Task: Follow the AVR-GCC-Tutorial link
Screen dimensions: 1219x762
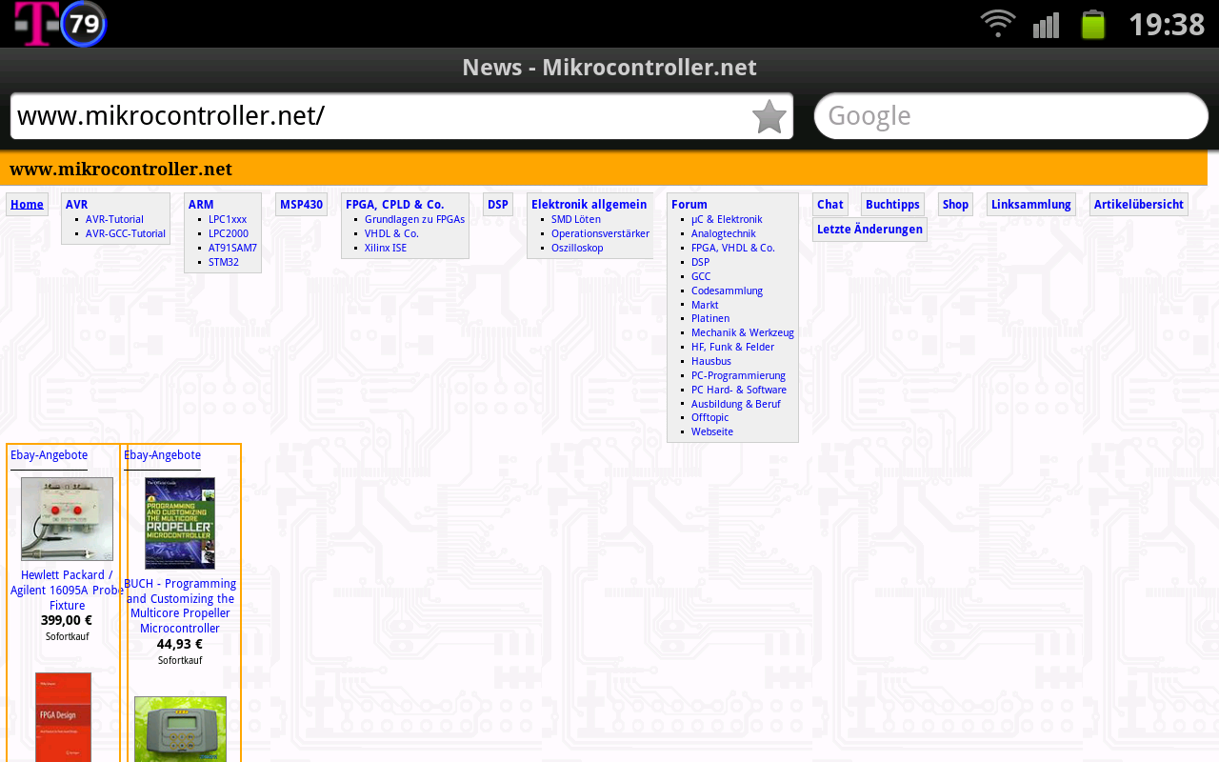Action: tap(126, 233)
